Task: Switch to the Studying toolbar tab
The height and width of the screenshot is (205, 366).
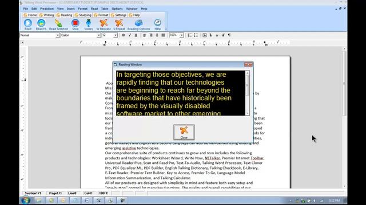Action: (x=83, y=15)
